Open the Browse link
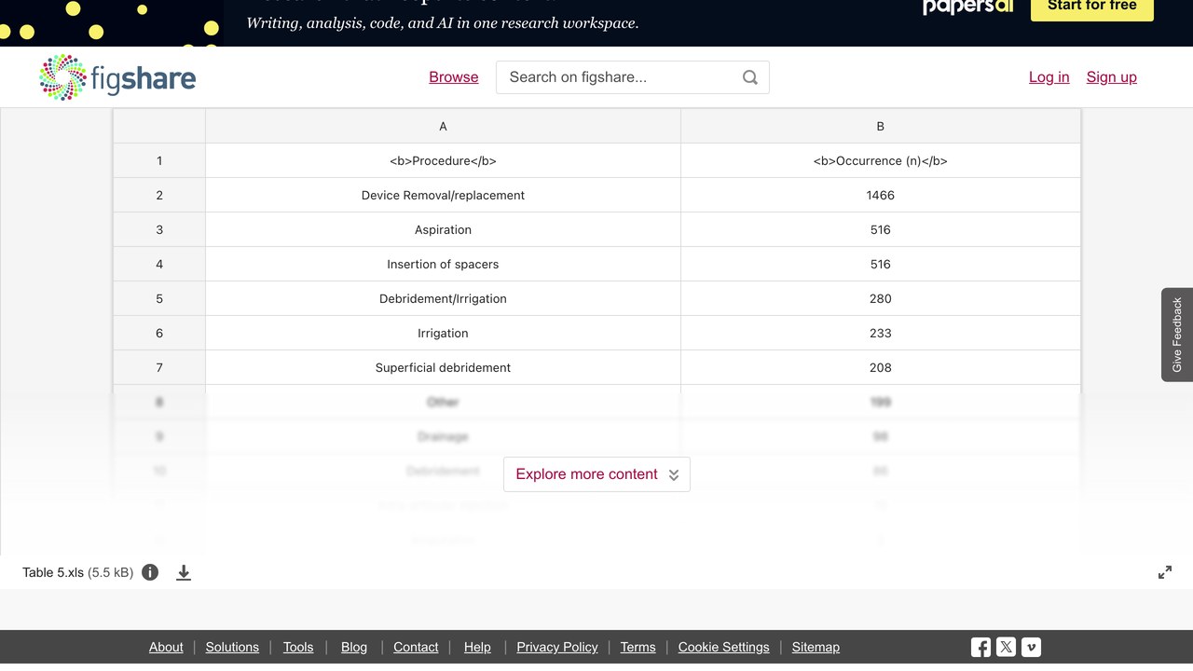This screenshot has width=1193, height=671. point(454,77)
